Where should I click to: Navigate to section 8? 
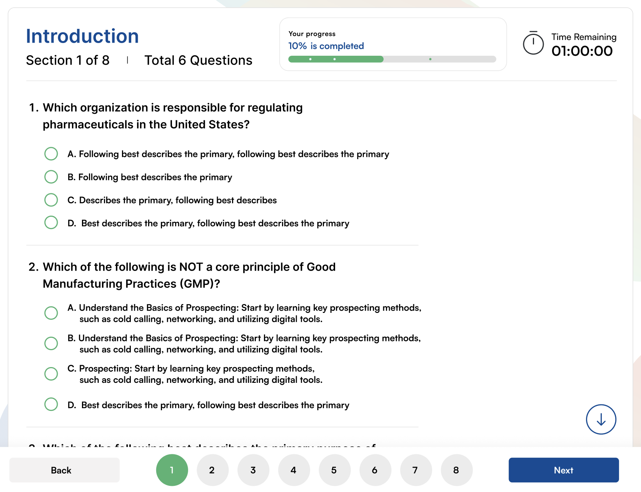(456, 470)
